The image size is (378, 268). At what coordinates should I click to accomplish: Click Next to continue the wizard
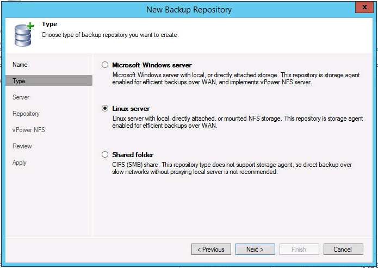coord(256,250)
